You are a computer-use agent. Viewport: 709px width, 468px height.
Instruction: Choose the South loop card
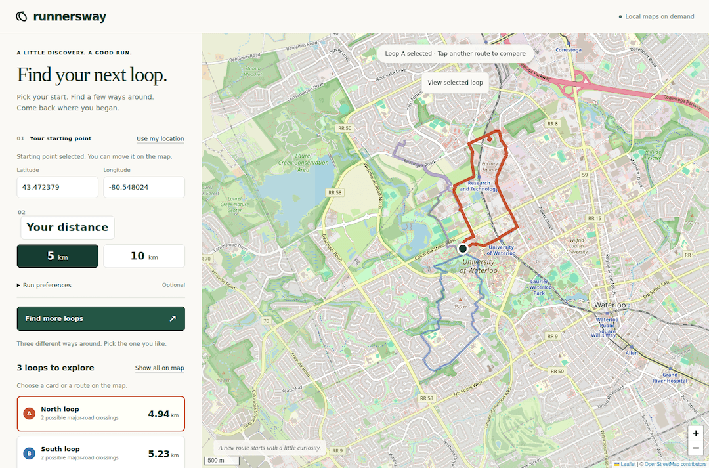pyautogui.click(x=101, y=452)
